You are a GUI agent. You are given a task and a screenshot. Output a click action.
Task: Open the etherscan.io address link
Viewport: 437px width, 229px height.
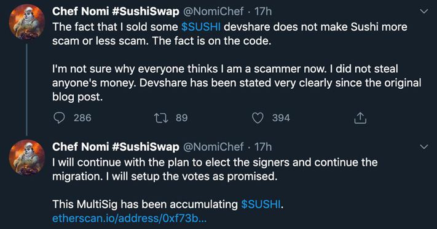click(129, 219)
